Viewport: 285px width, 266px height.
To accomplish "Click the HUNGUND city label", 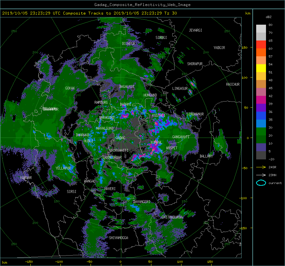I will pyautogui.click(x=150, y=95).
